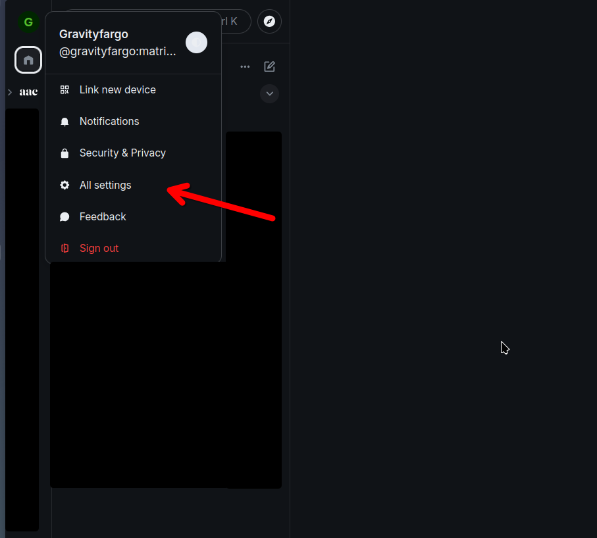
Task: Click the round chevron-down dropdown button
Action: click(x=269, y=94)
